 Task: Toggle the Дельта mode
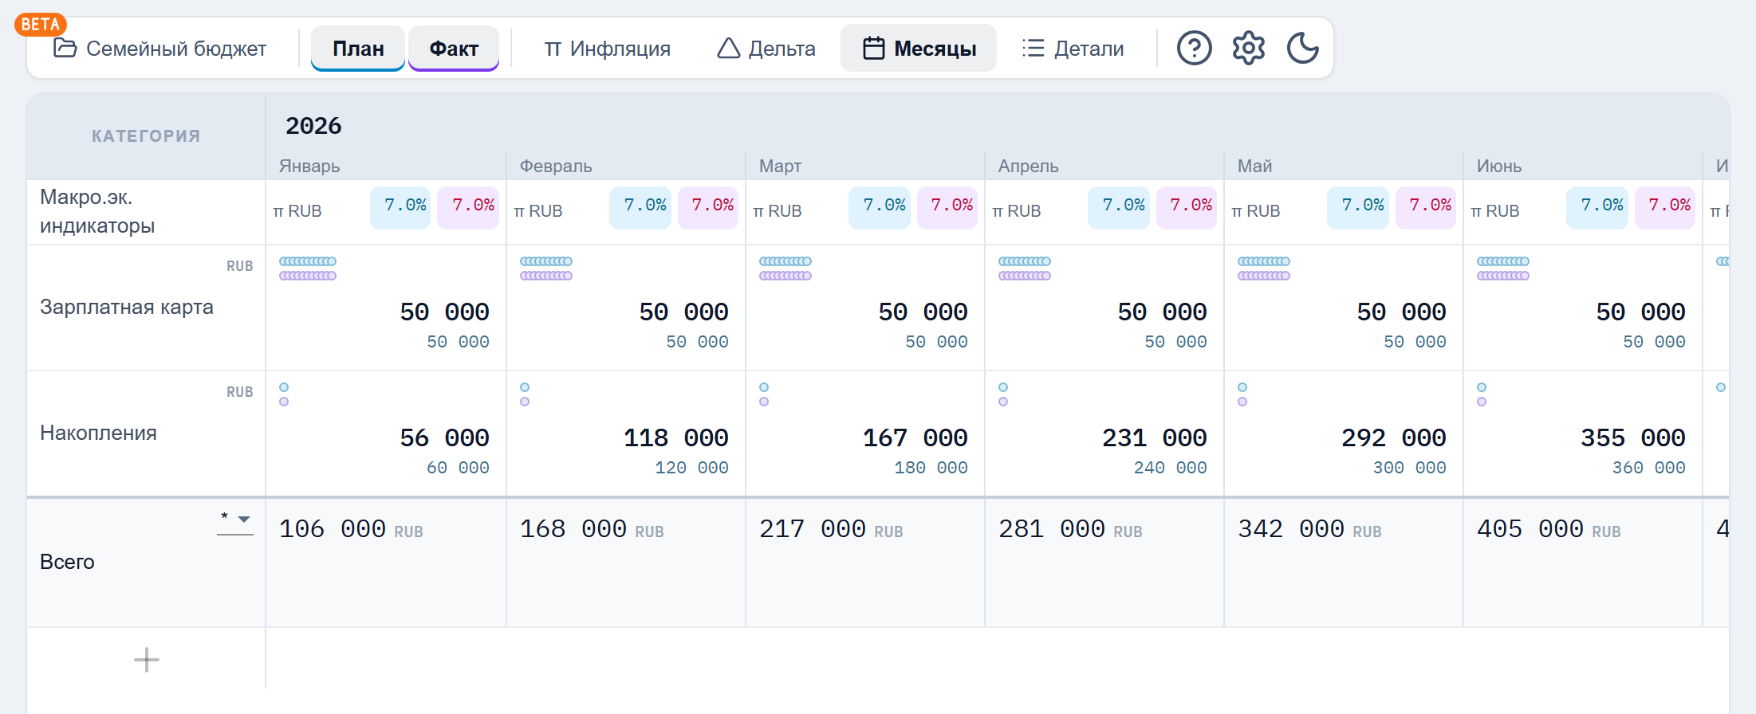766,49
